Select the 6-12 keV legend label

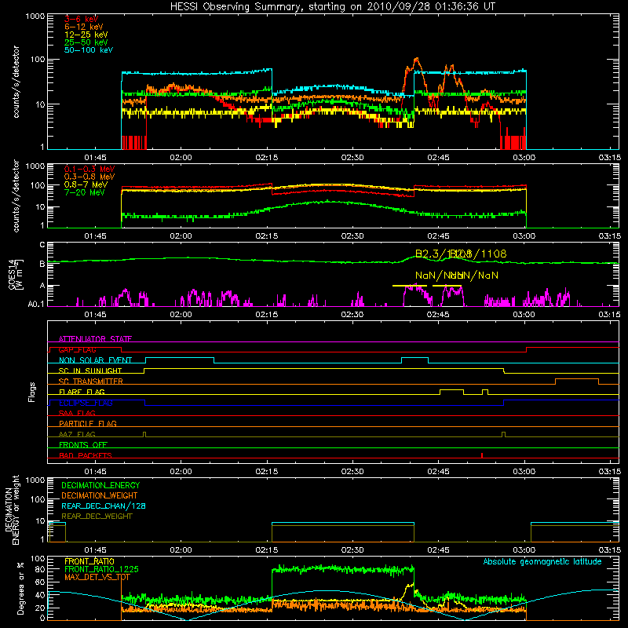[x=84, y=27]
